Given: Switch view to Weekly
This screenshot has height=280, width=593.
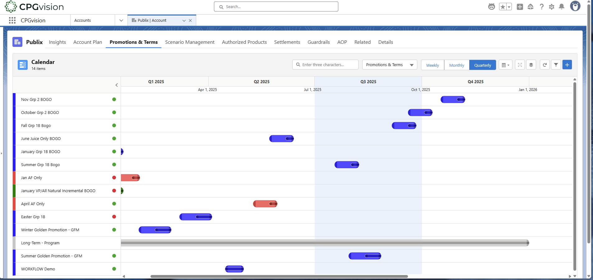Looking at the screenshot, I should [432, 65].
